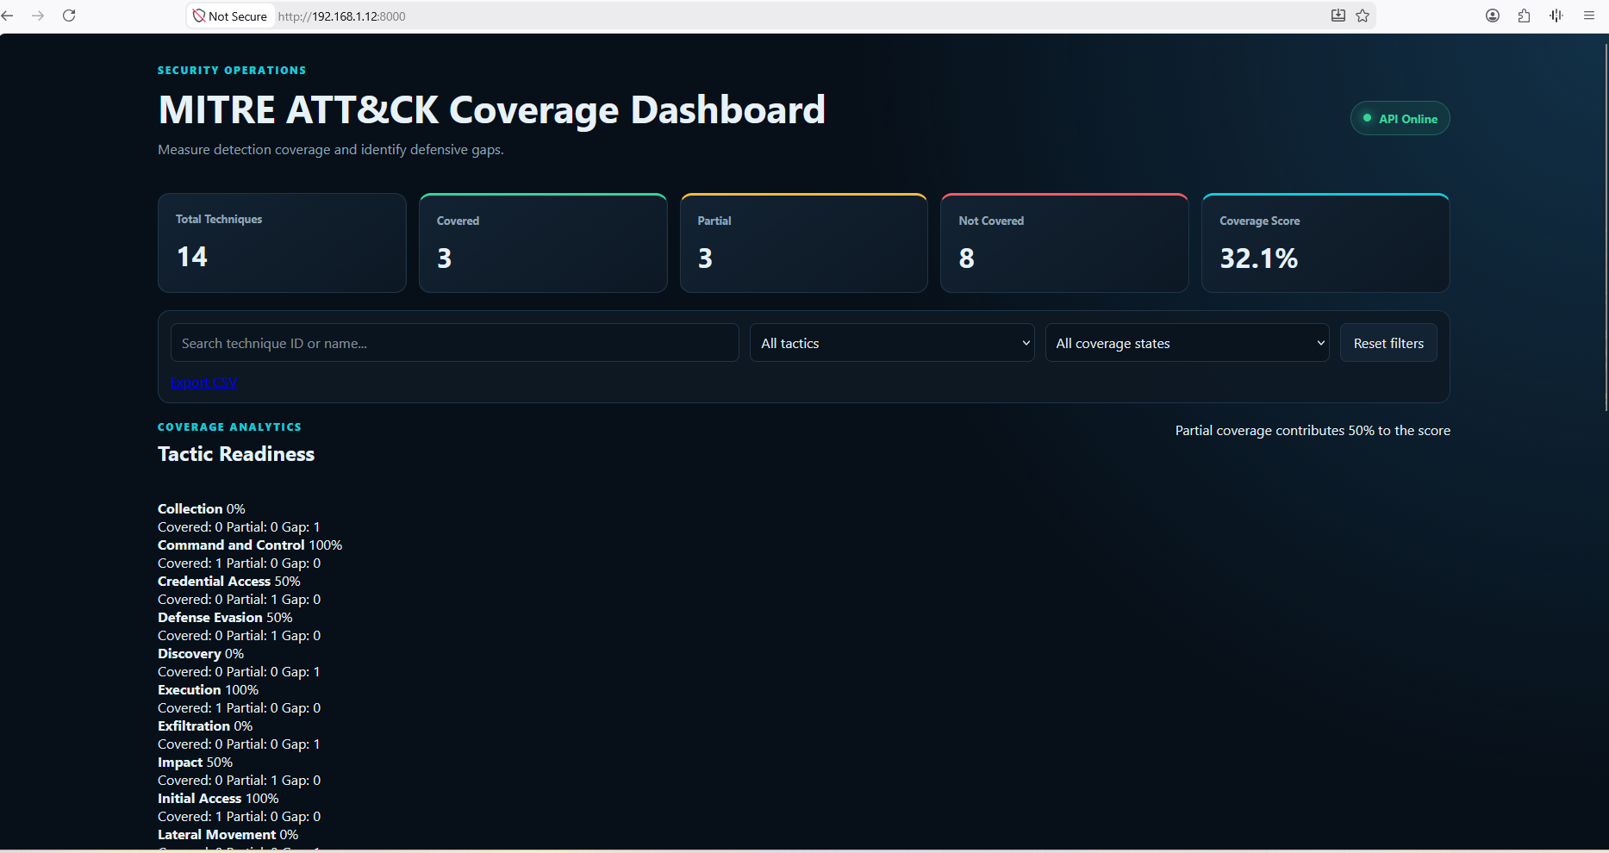Click the Tactic Readiness heading
The image size is (1609, 853).
[x=236, y=454]
